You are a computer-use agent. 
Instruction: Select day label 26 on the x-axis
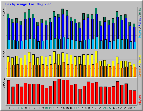tap(113, 108)
